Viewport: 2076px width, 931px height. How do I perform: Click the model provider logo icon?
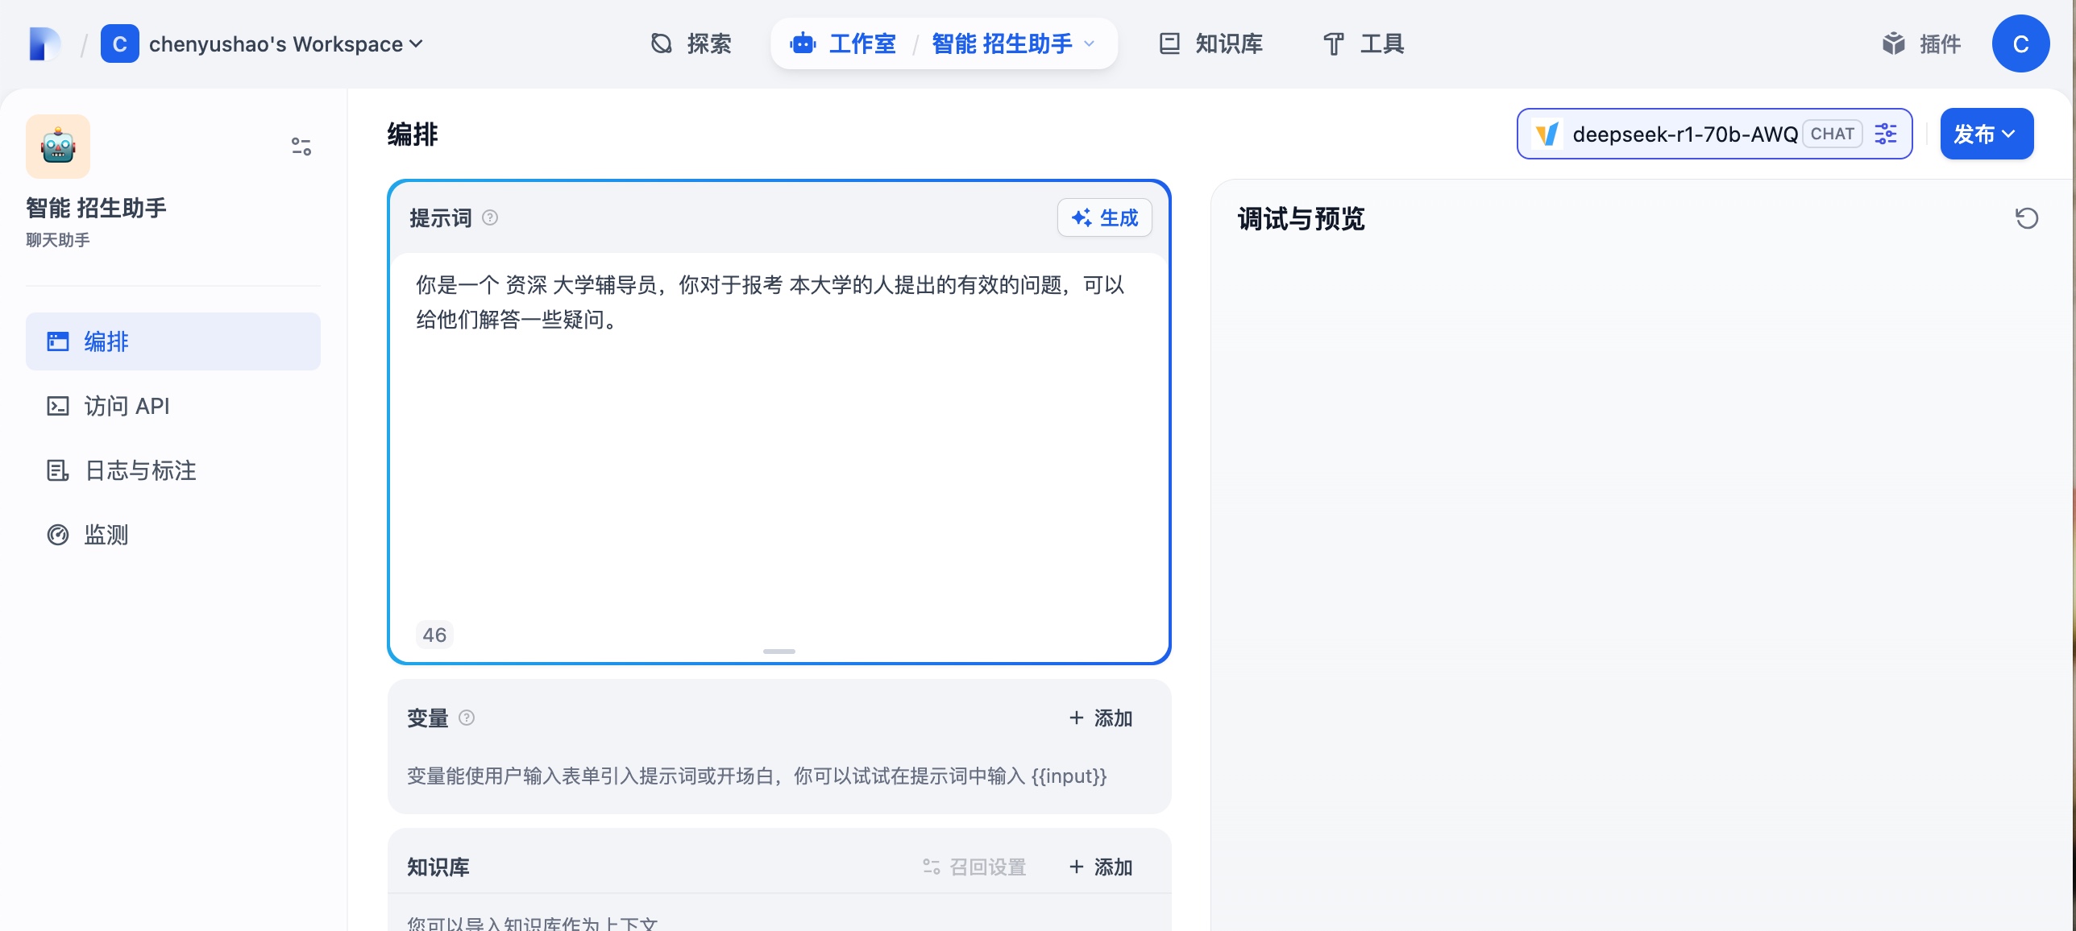[x=1547, y=134]
